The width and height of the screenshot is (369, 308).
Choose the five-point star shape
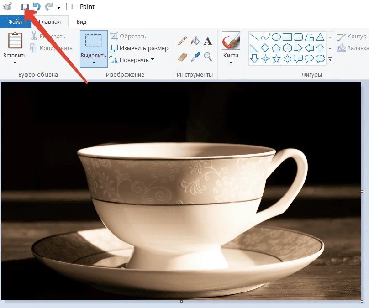276,59
